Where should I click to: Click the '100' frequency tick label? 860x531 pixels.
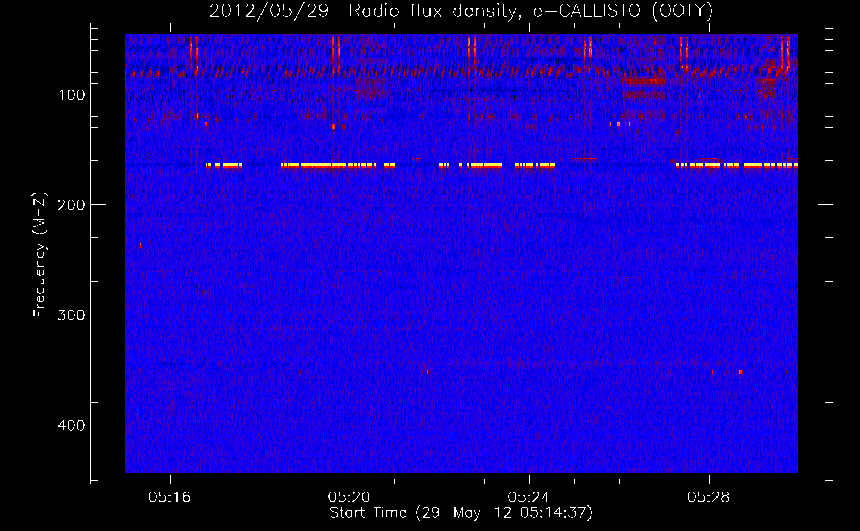[72, 95]
